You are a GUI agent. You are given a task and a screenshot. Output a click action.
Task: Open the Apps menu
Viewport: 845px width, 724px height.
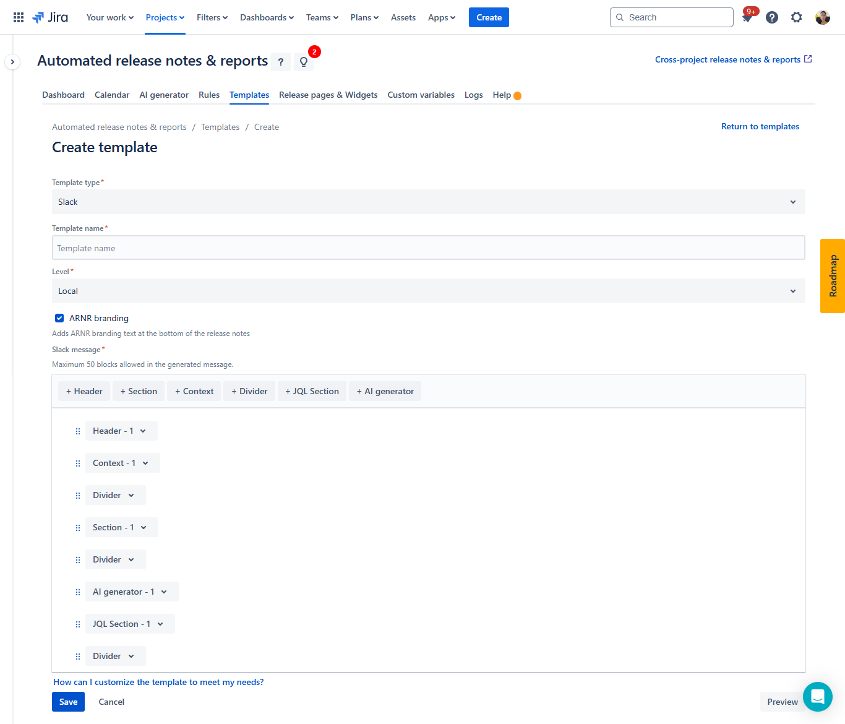[x=442, y=17]
